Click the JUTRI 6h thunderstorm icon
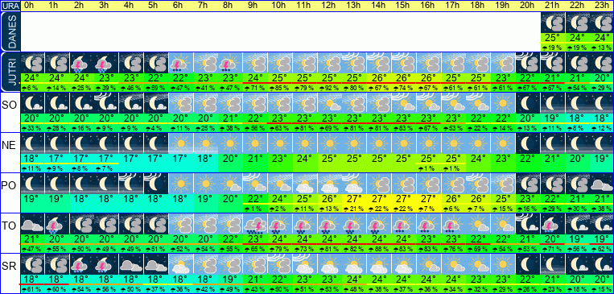 [x=181, y=63]
